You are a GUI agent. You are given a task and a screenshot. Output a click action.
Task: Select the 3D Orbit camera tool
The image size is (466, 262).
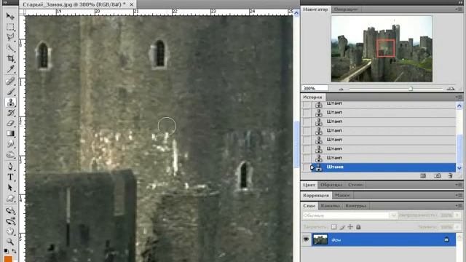click(x=10, y=221)
